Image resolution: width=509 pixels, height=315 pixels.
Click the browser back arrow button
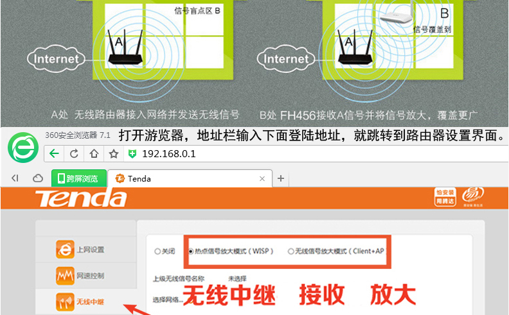pos(54,153)
